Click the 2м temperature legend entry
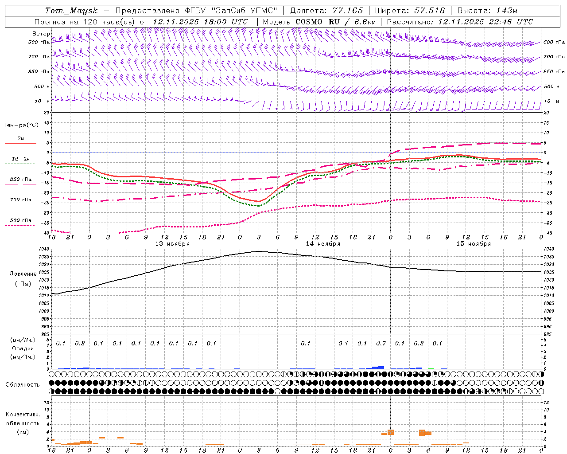This screenshot has width=567, height=454. click(21, 138)
